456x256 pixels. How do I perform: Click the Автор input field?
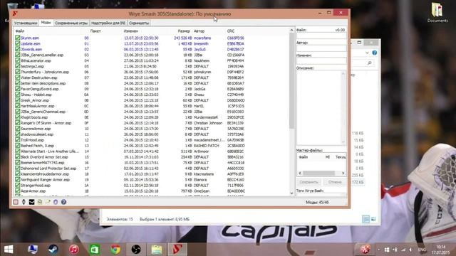321,48
